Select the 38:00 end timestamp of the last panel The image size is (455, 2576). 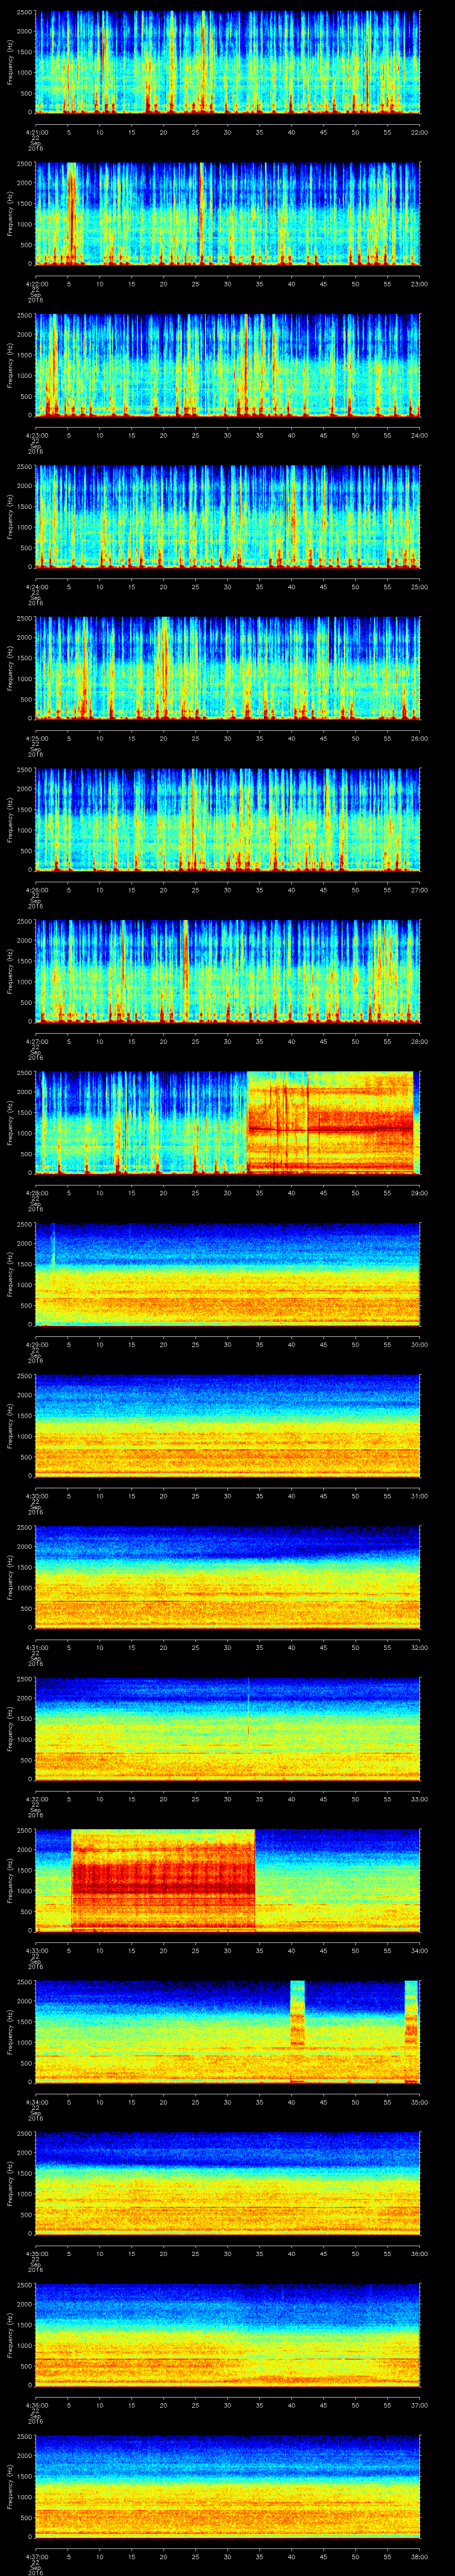419,2555
